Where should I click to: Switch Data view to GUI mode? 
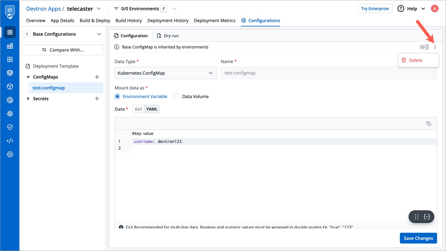[x=138, y=109]
